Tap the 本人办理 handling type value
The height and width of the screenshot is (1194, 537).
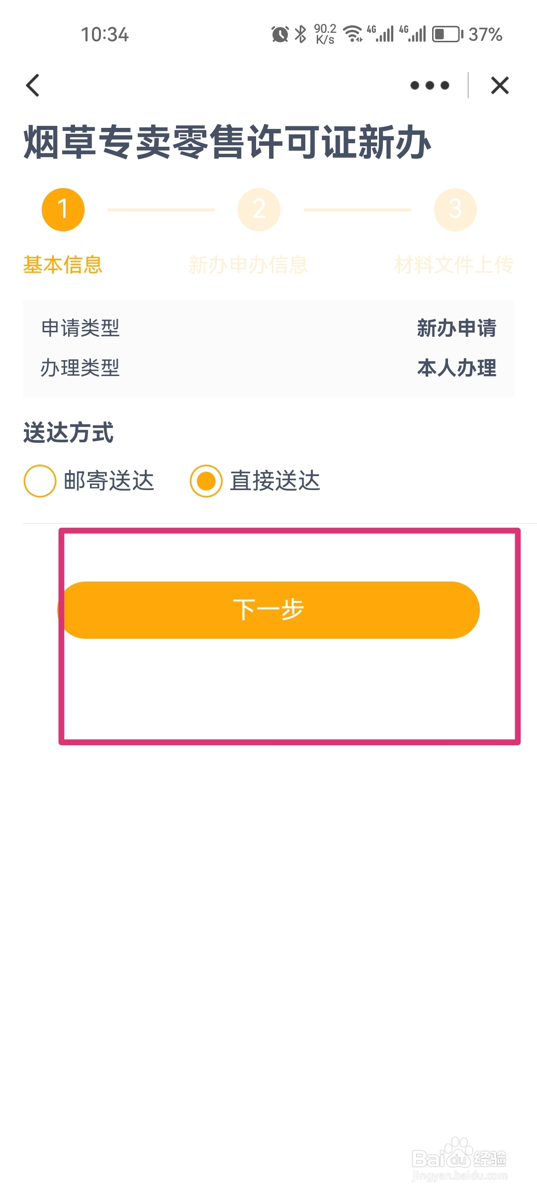coord(456,368)
